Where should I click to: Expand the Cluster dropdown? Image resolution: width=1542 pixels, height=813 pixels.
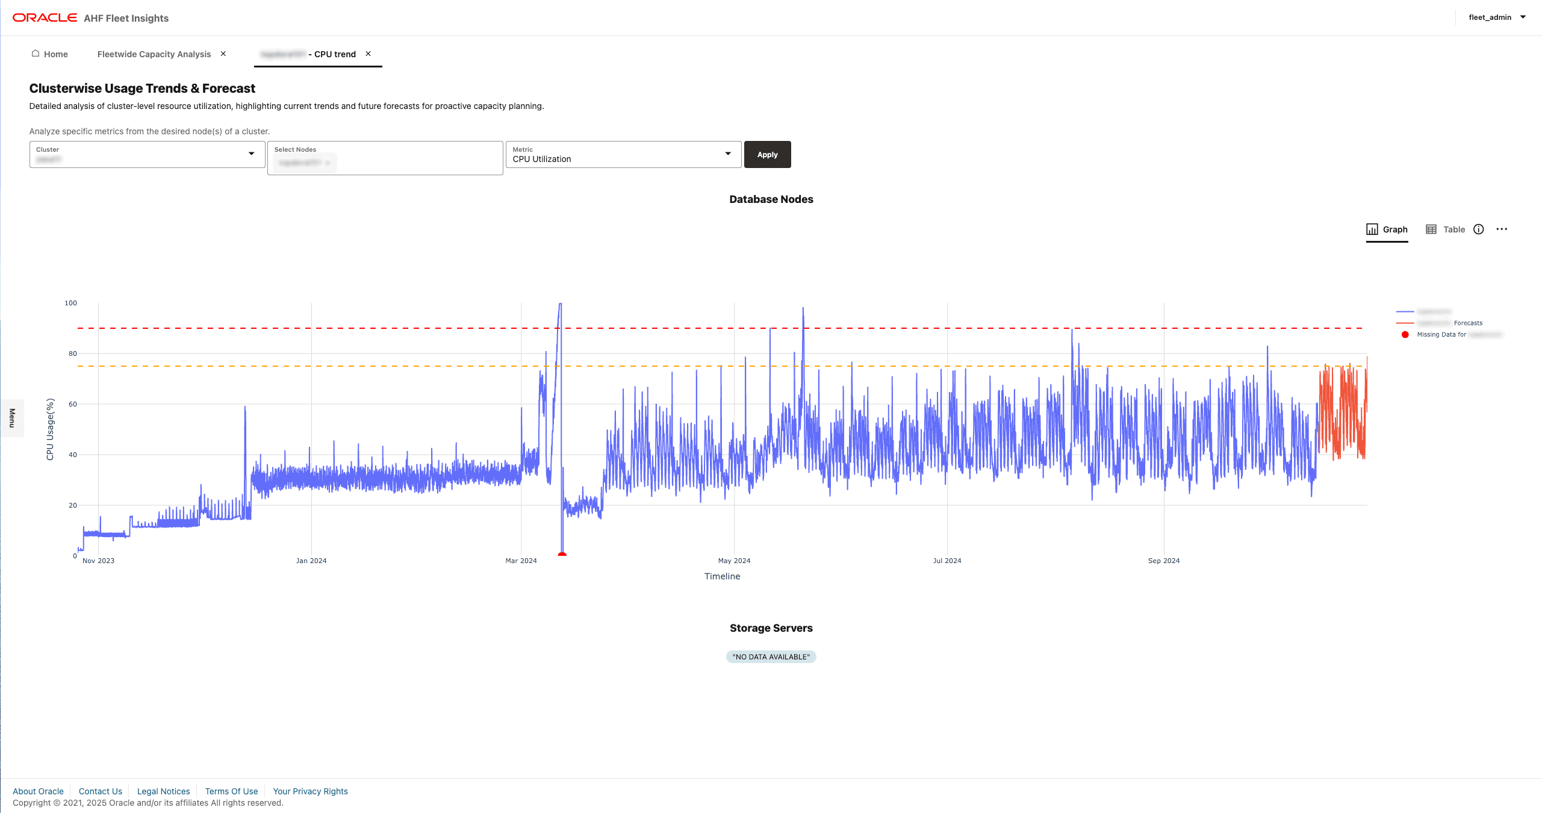(251, 154)
